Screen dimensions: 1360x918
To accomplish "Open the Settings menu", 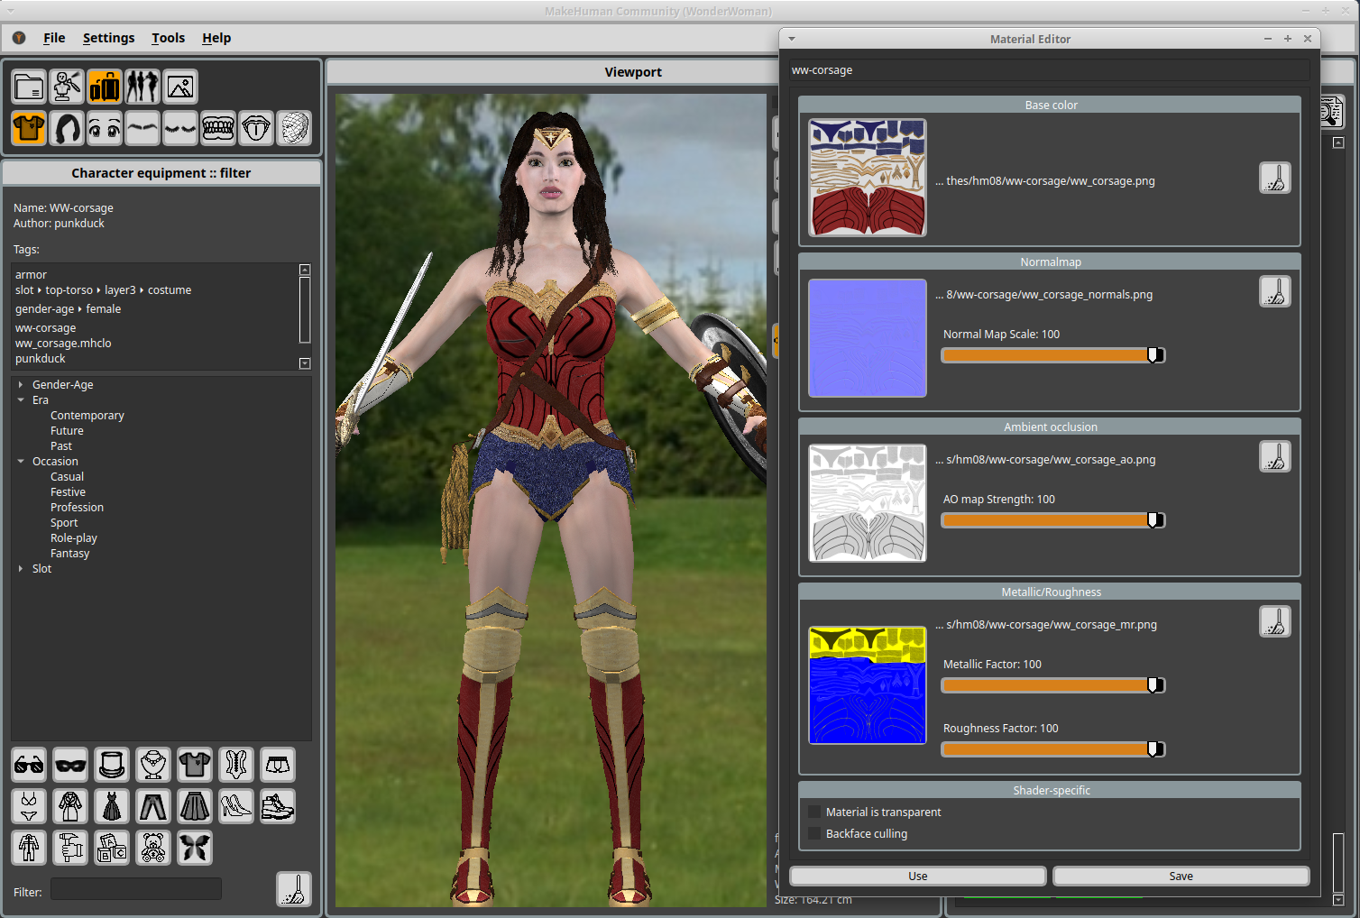I will tap(108, 38).
